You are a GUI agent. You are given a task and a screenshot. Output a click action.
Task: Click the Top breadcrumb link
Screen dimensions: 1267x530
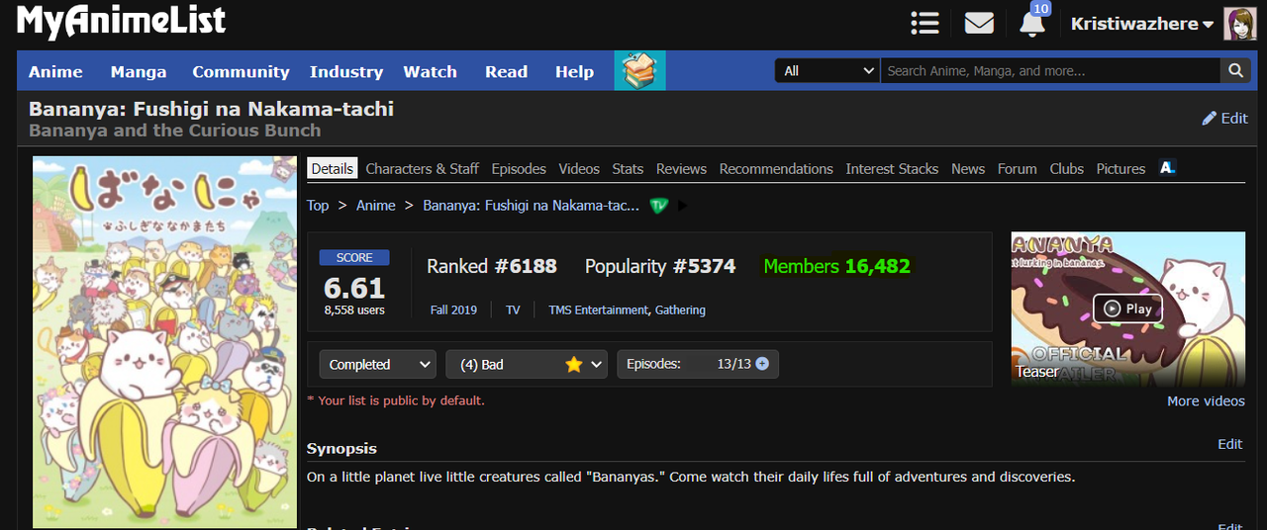(318, 206)
